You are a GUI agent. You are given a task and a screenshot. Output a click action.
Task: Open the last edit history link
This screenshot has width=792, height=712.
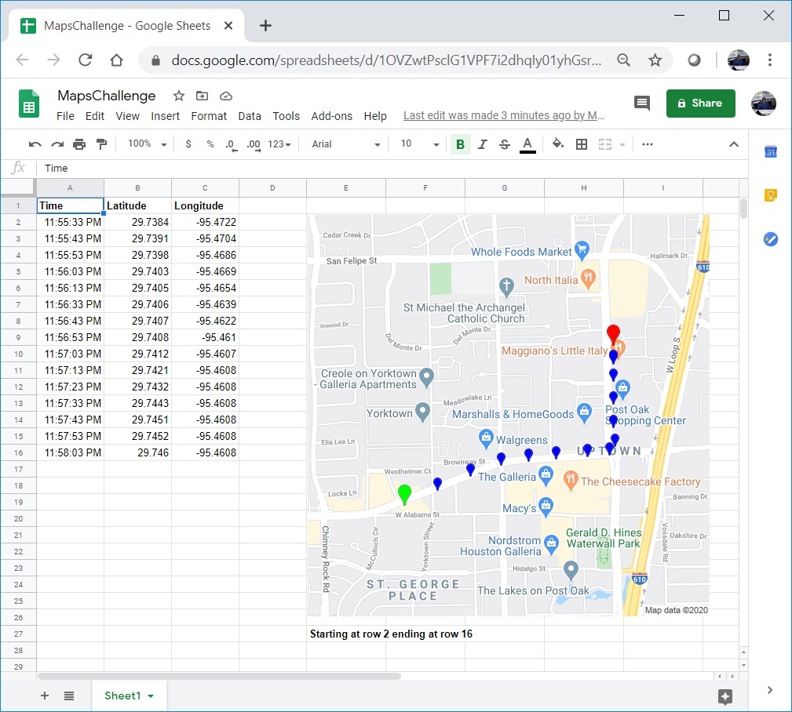504,115
